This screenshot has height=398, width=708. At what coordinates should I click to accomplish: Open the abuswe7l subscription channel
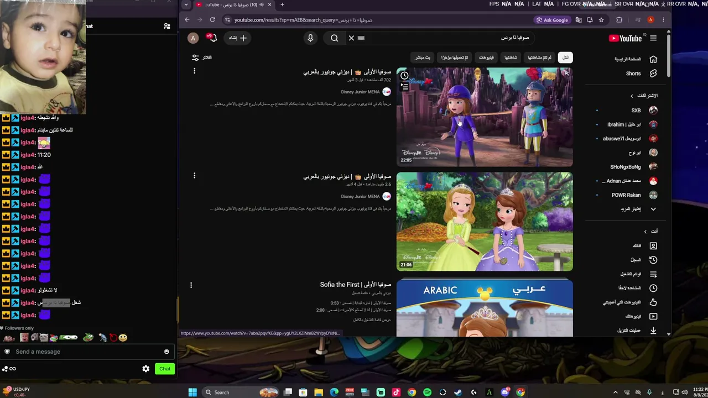[x=629, y=139]
